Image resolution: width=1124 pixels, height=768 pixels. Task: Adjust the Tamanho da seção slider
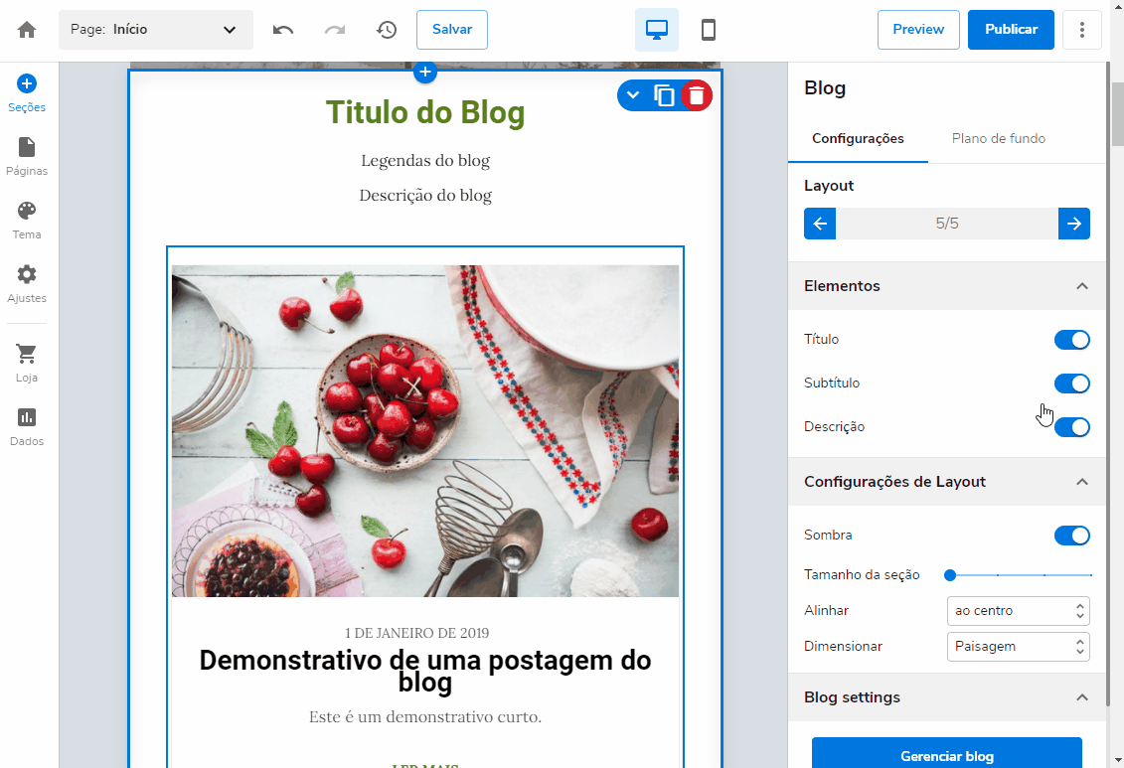(1020, 574)
